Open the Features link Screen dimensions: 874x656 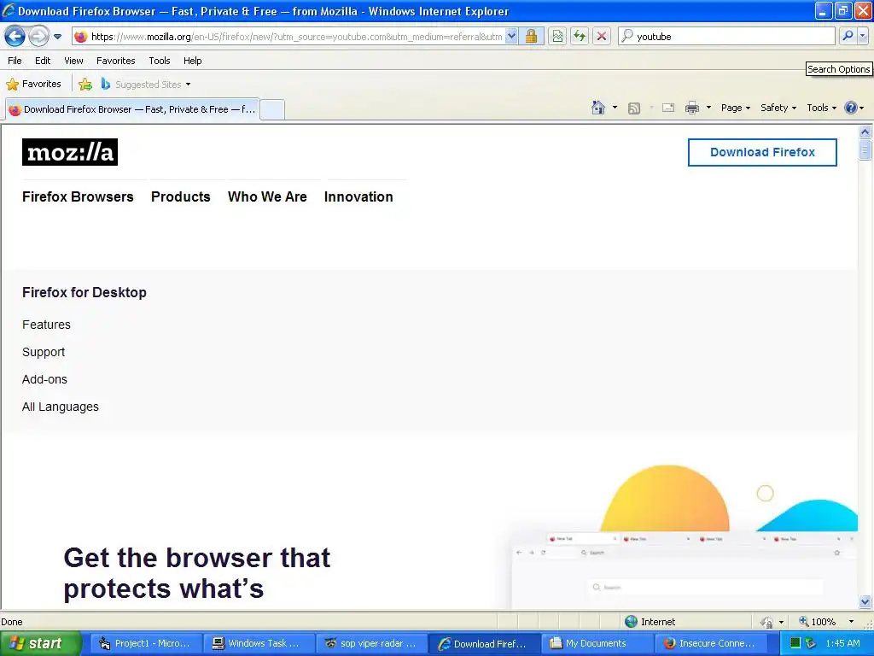(46, 325)
